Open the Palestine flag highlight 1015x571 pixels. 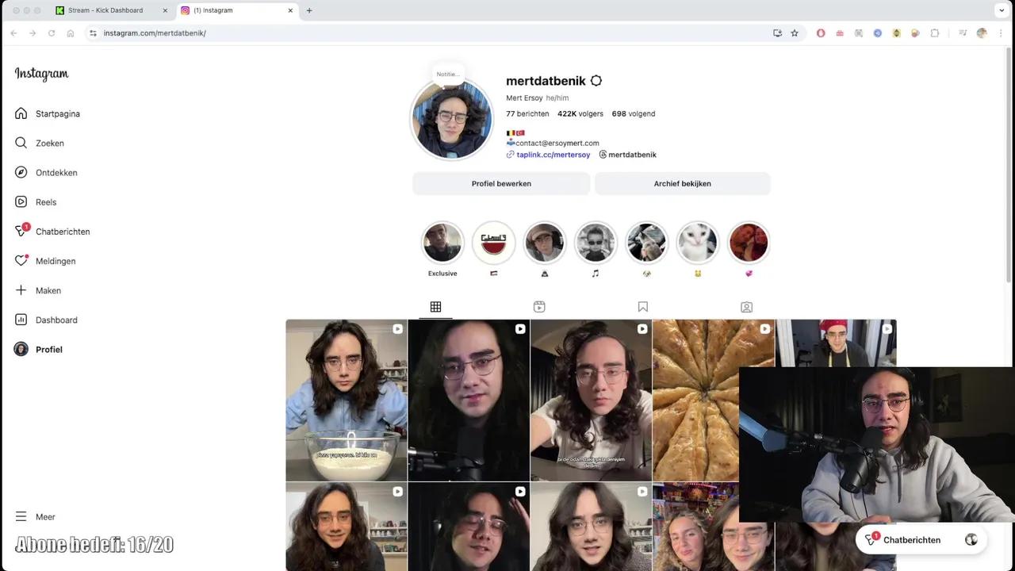coord(493,243)
